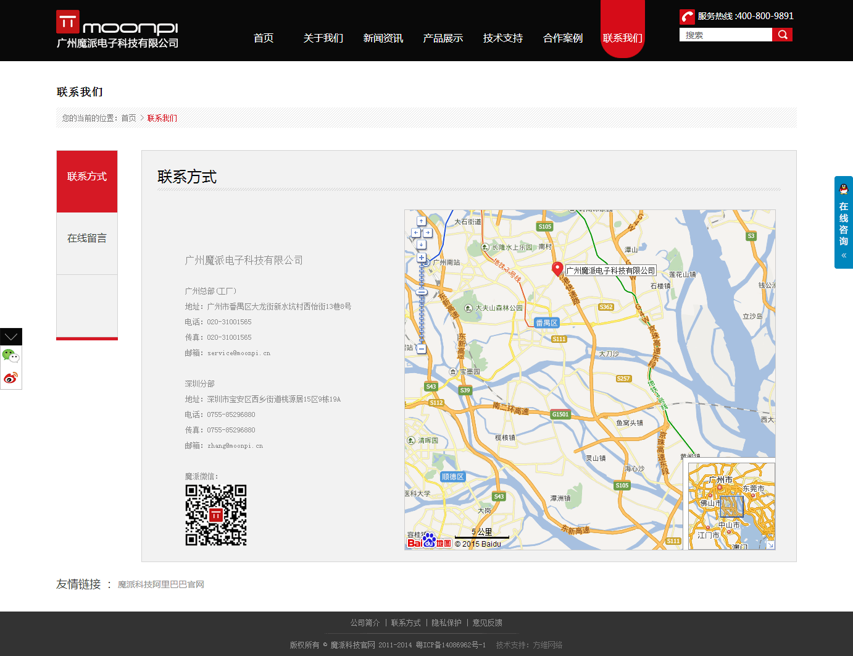The width and height of the screenshot is (853, 656).
Task: Zoom out the map with minus button
Action: [x=422, y=349]
